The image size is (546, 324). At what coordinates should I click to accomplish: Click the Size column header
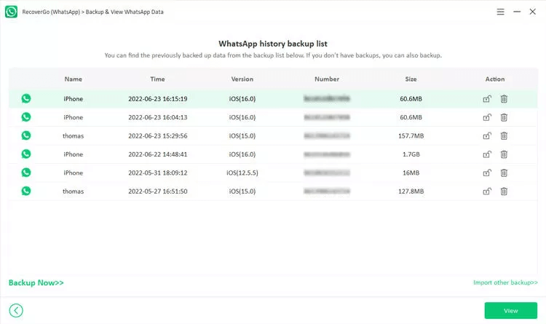(411, 79)
